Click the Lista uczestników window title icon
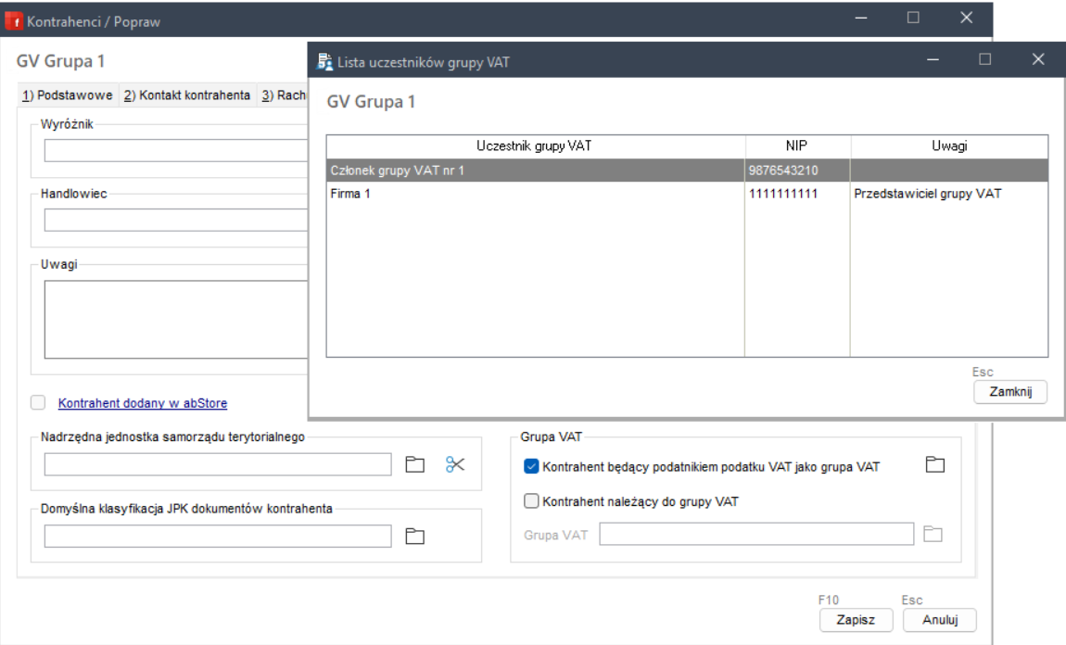Screen dimensions: 1066x645 [325, 62]
